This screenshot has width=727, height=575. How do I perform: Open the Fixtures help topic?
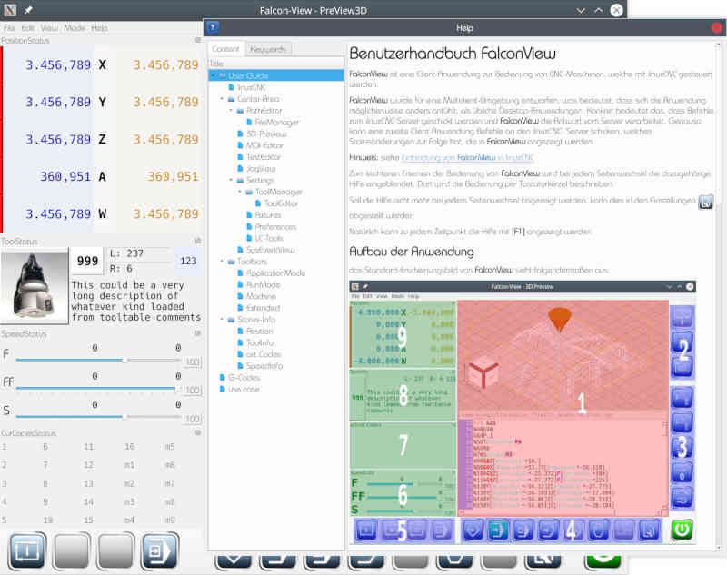click(x=268, y=215)
